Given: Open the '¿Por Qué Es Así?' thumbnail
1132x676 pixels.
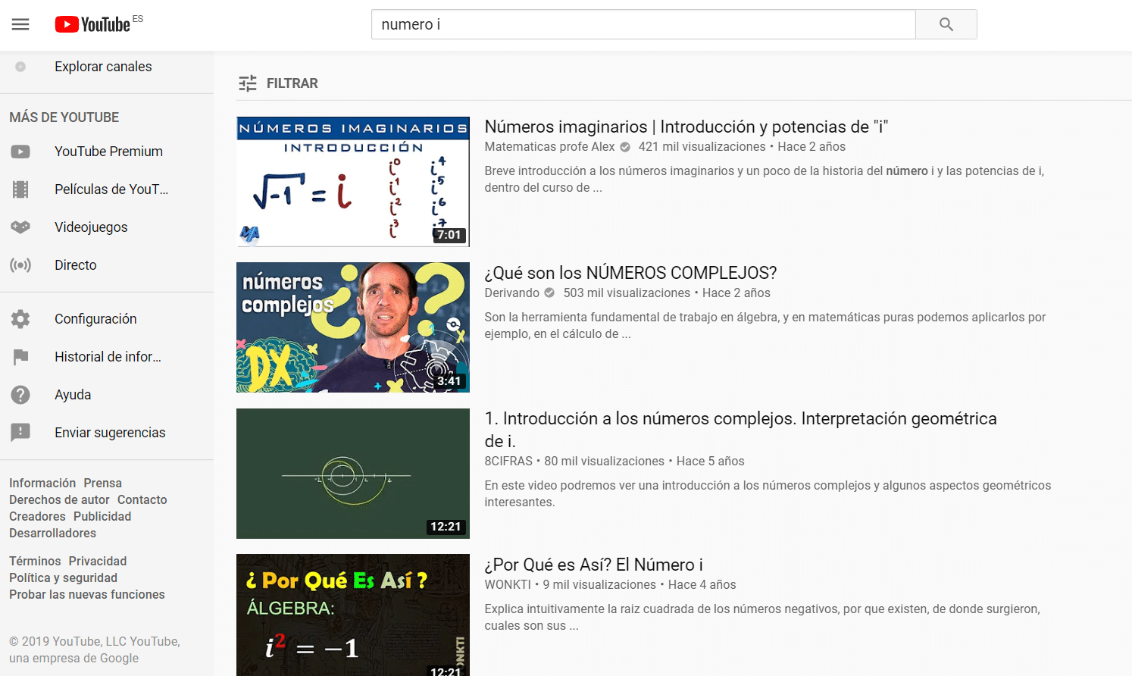Looking at the screenshot, I should 353,615.
